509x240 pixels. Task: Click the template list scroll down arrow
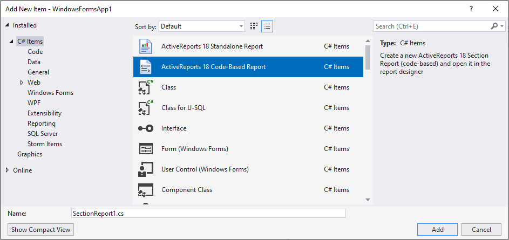pyautogui.click(x=368, y=200)
